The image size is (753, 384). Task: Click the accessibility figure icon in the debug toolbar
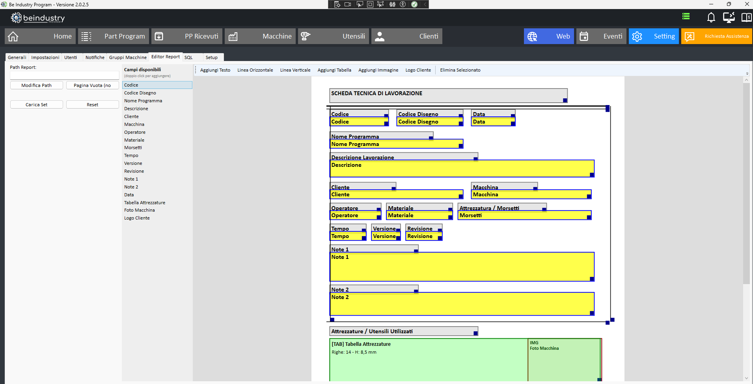(403, 4)
